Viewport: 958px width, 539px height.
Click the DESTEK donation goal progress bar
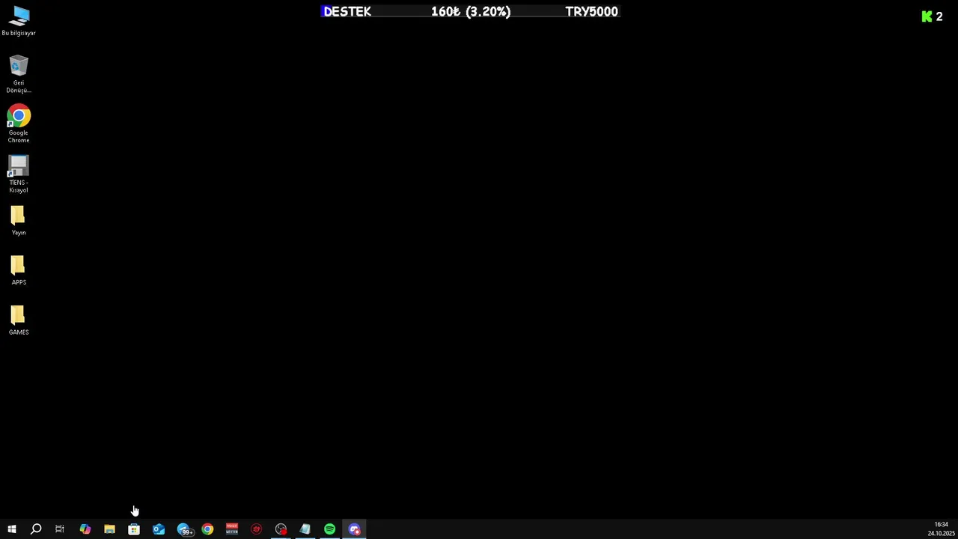coord(471,11)
